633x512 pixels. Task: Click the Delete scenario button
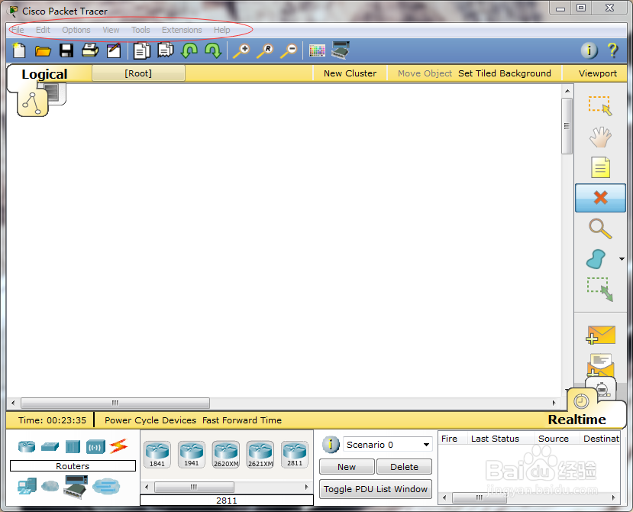coord(404,467)
